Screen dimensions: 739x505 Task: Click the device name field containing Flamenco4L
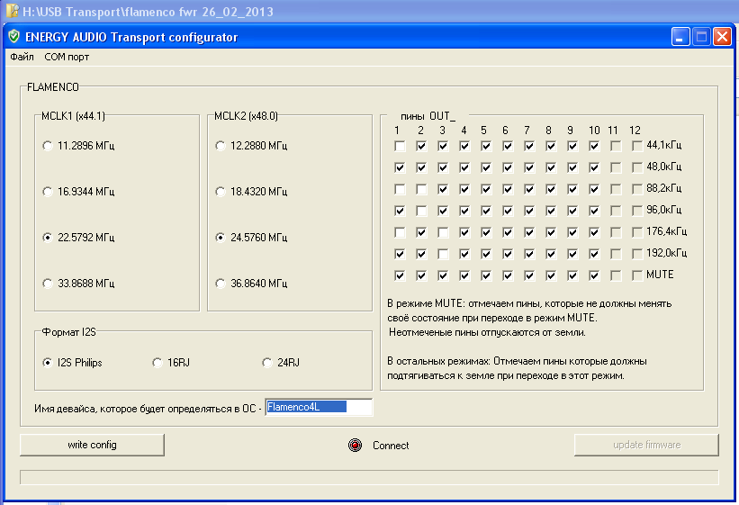click(319, 408)
